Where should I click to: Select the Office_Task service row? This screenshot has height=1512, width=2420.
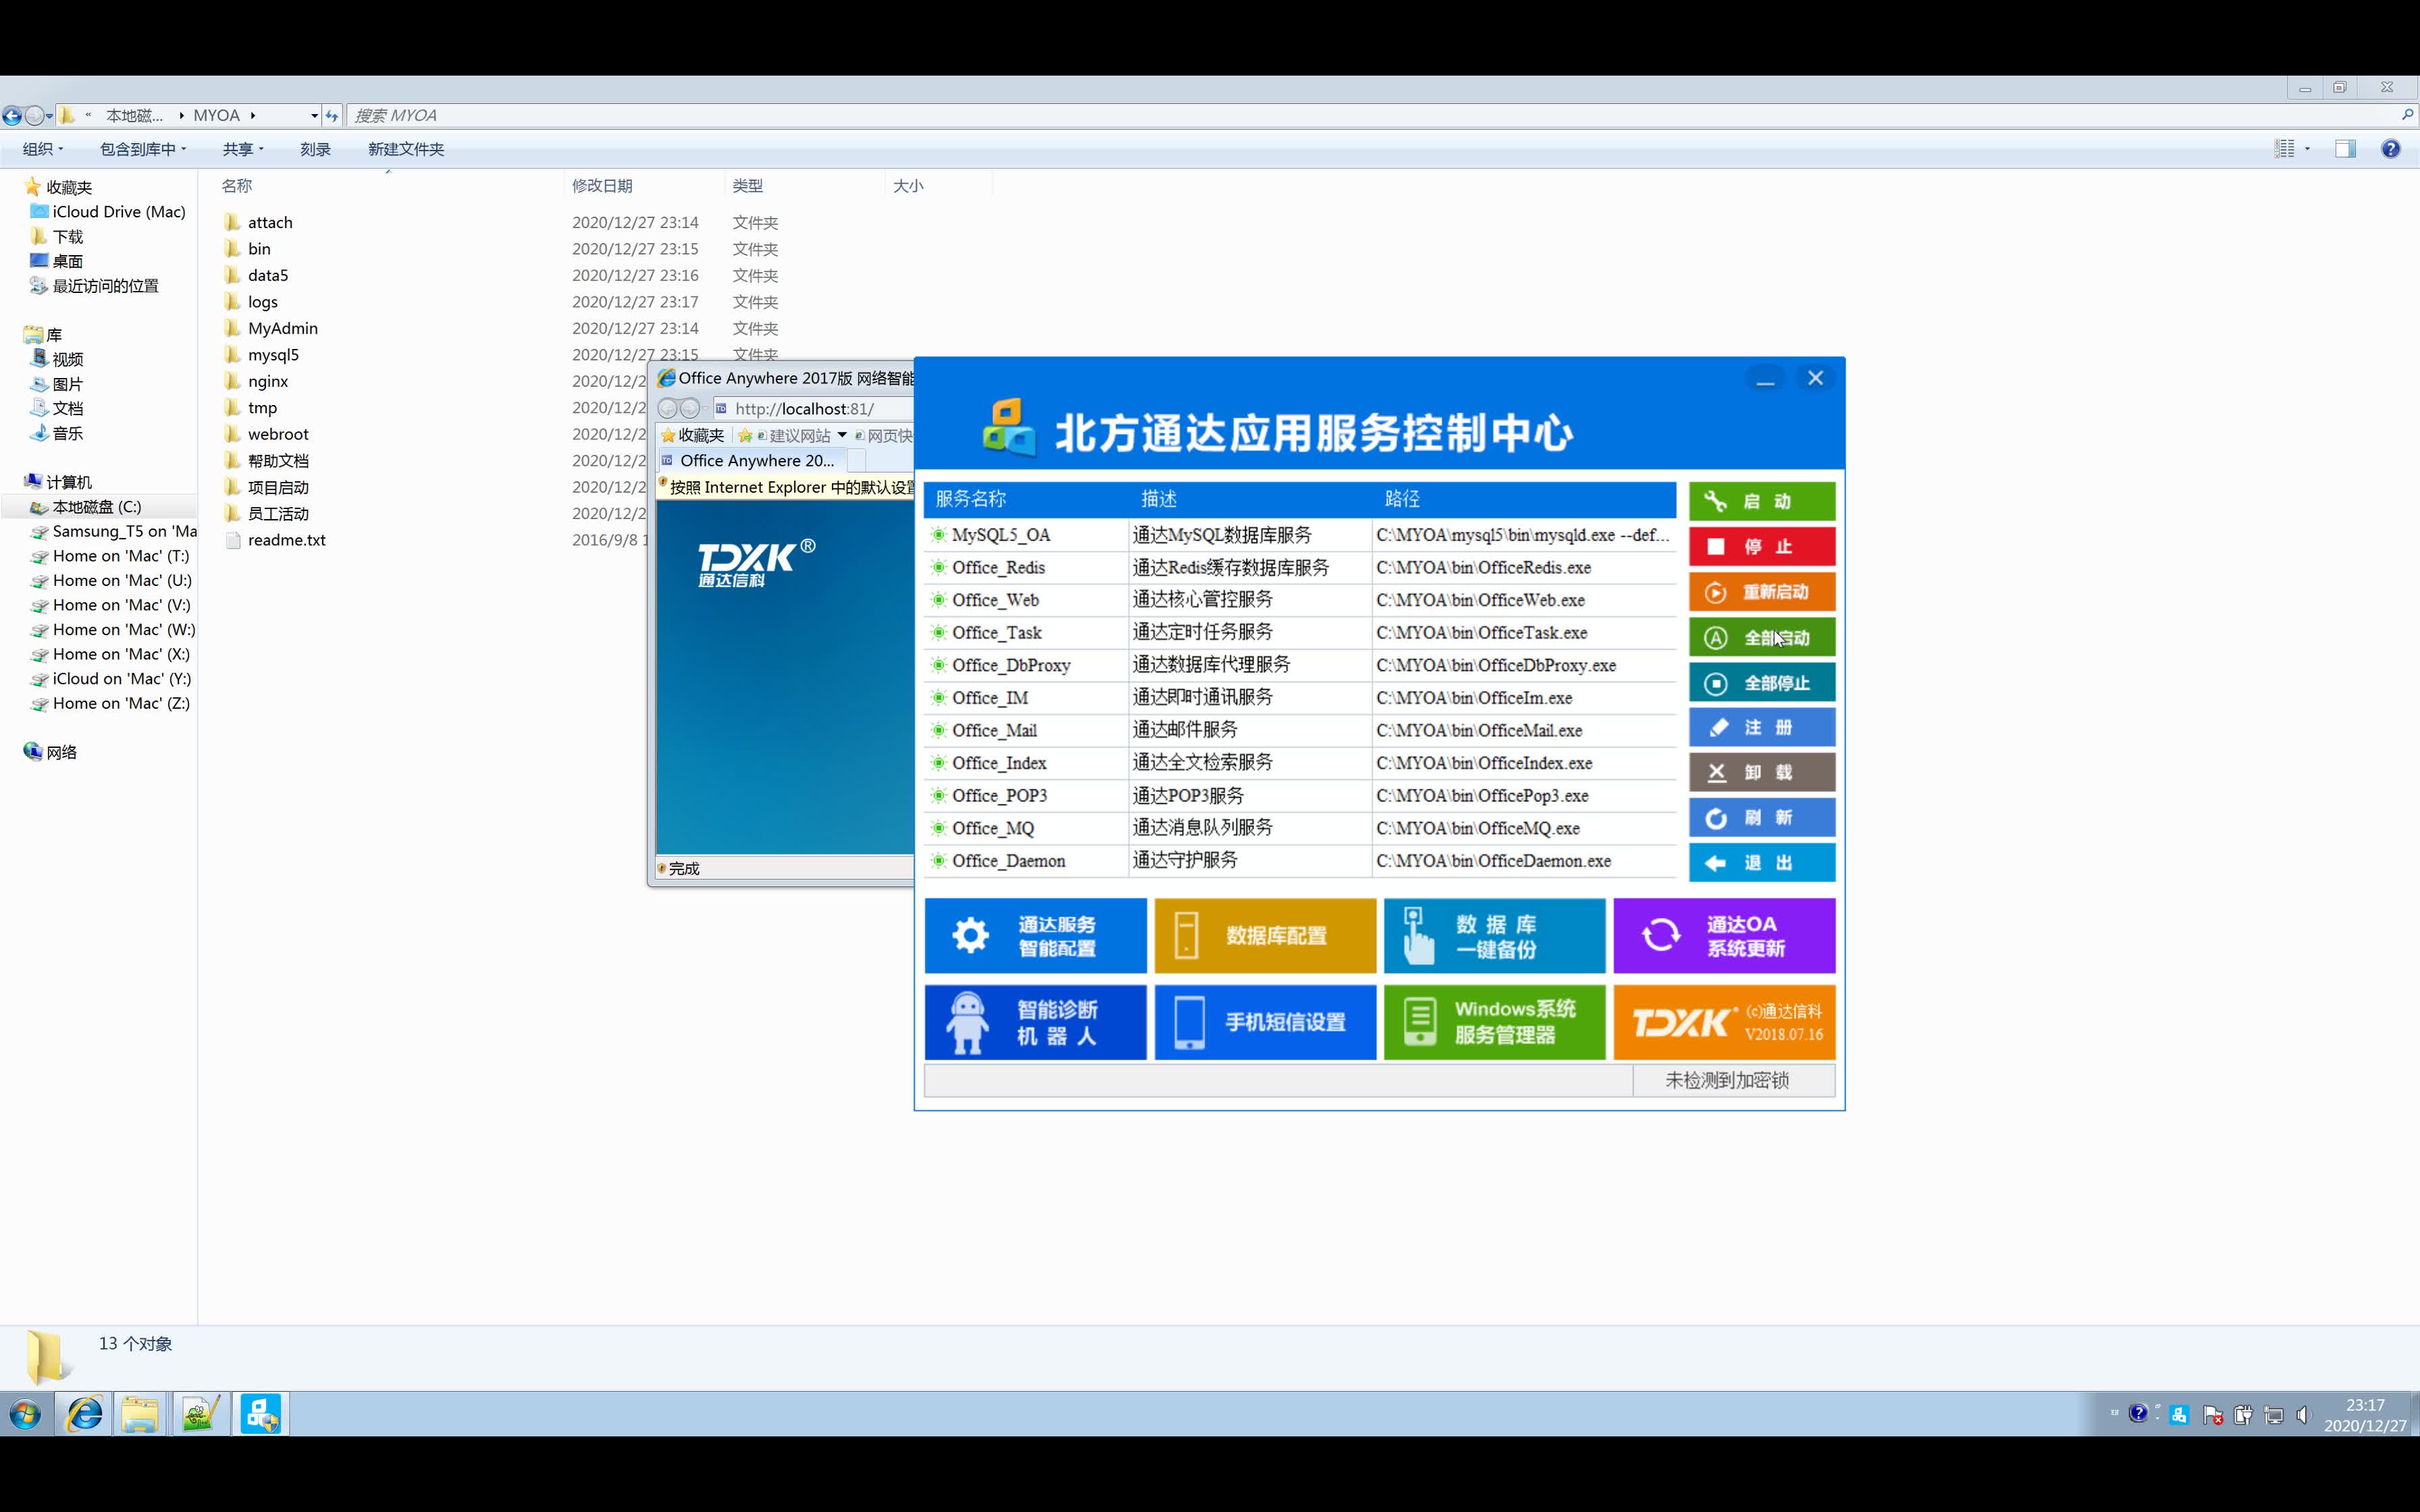1300,632
